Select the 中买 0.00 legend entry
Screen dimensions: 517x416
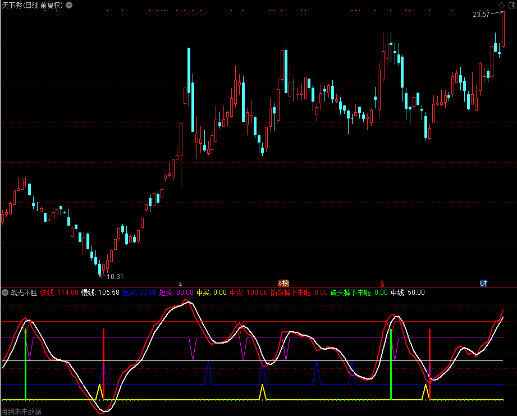[212, 292]
